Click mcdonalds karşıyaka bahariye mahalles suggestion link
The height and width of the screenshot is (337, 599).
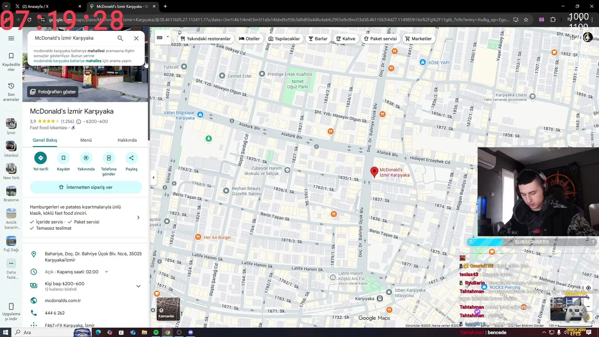67,60
